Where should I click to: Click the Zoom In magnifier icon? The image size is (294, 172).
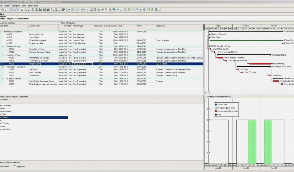[125, 10]
